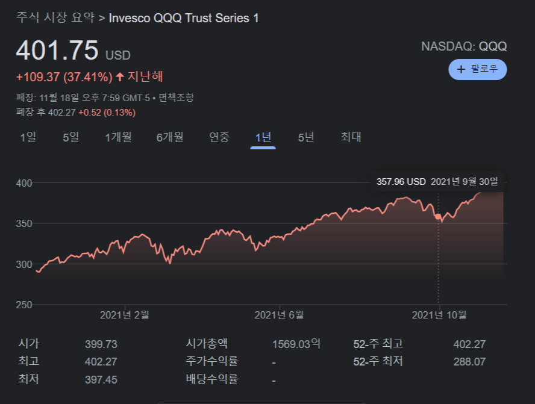This screenshot has height=404, width=535.
Task: Follow the stock with the 팔로우 button
Action: click(477, 69)
